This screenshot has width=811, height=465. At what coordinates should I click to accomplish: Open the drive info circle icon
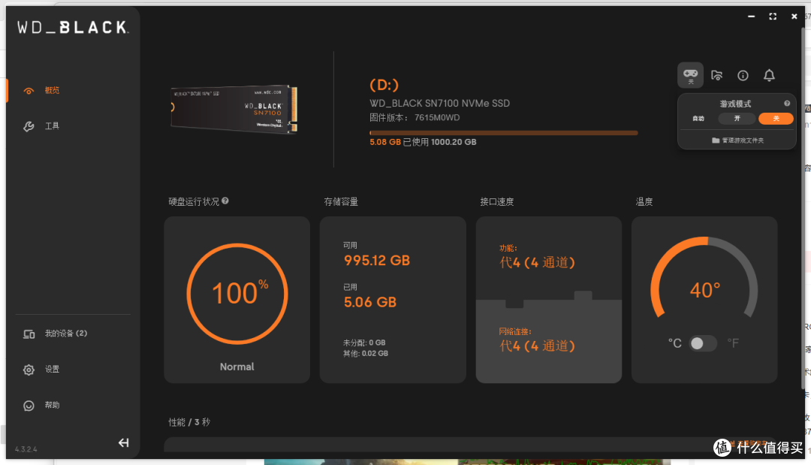(743, 76)
